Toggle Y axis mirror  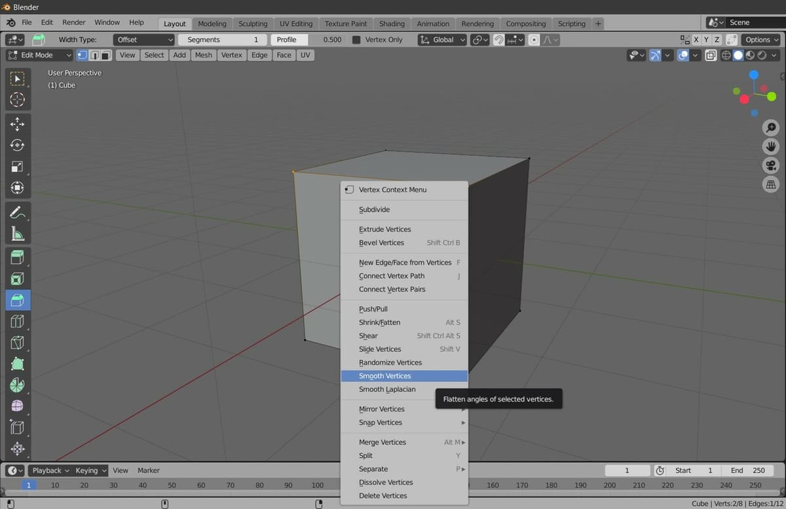click(x=706, y=40)
